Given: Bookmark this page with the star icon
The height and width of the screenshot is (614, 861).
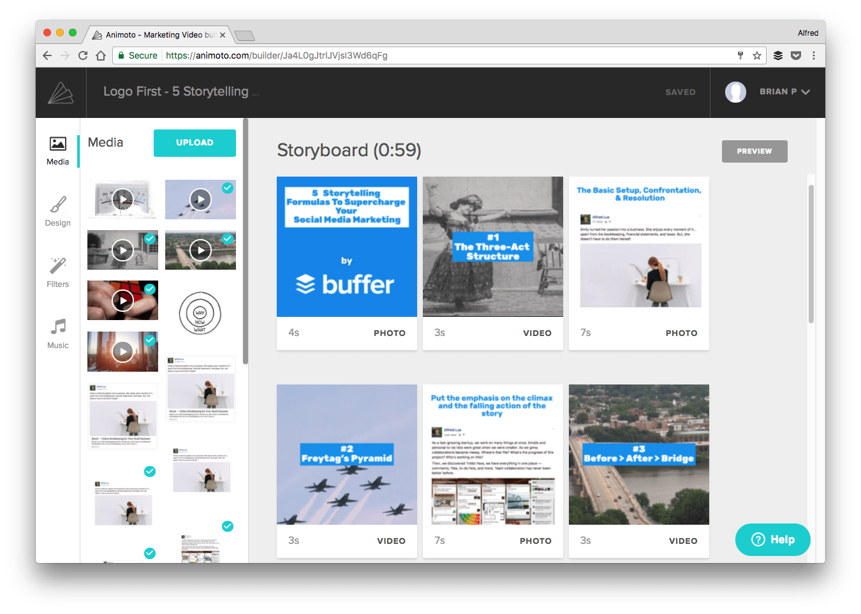Looking at the screenshot, I should [x=757, y=55].
